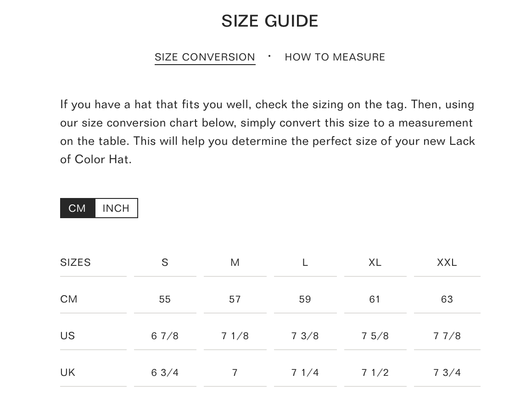
Task: Switch to the Size Conversion tab
Action: [x=205, y=57]
